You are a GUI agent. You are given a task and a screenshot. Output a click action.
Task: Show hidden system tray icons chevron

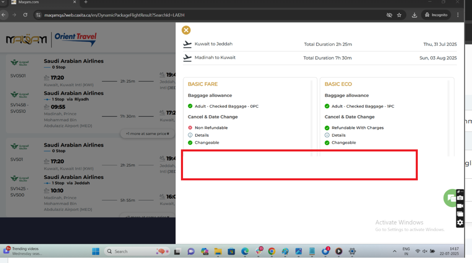tap(394, 252)
